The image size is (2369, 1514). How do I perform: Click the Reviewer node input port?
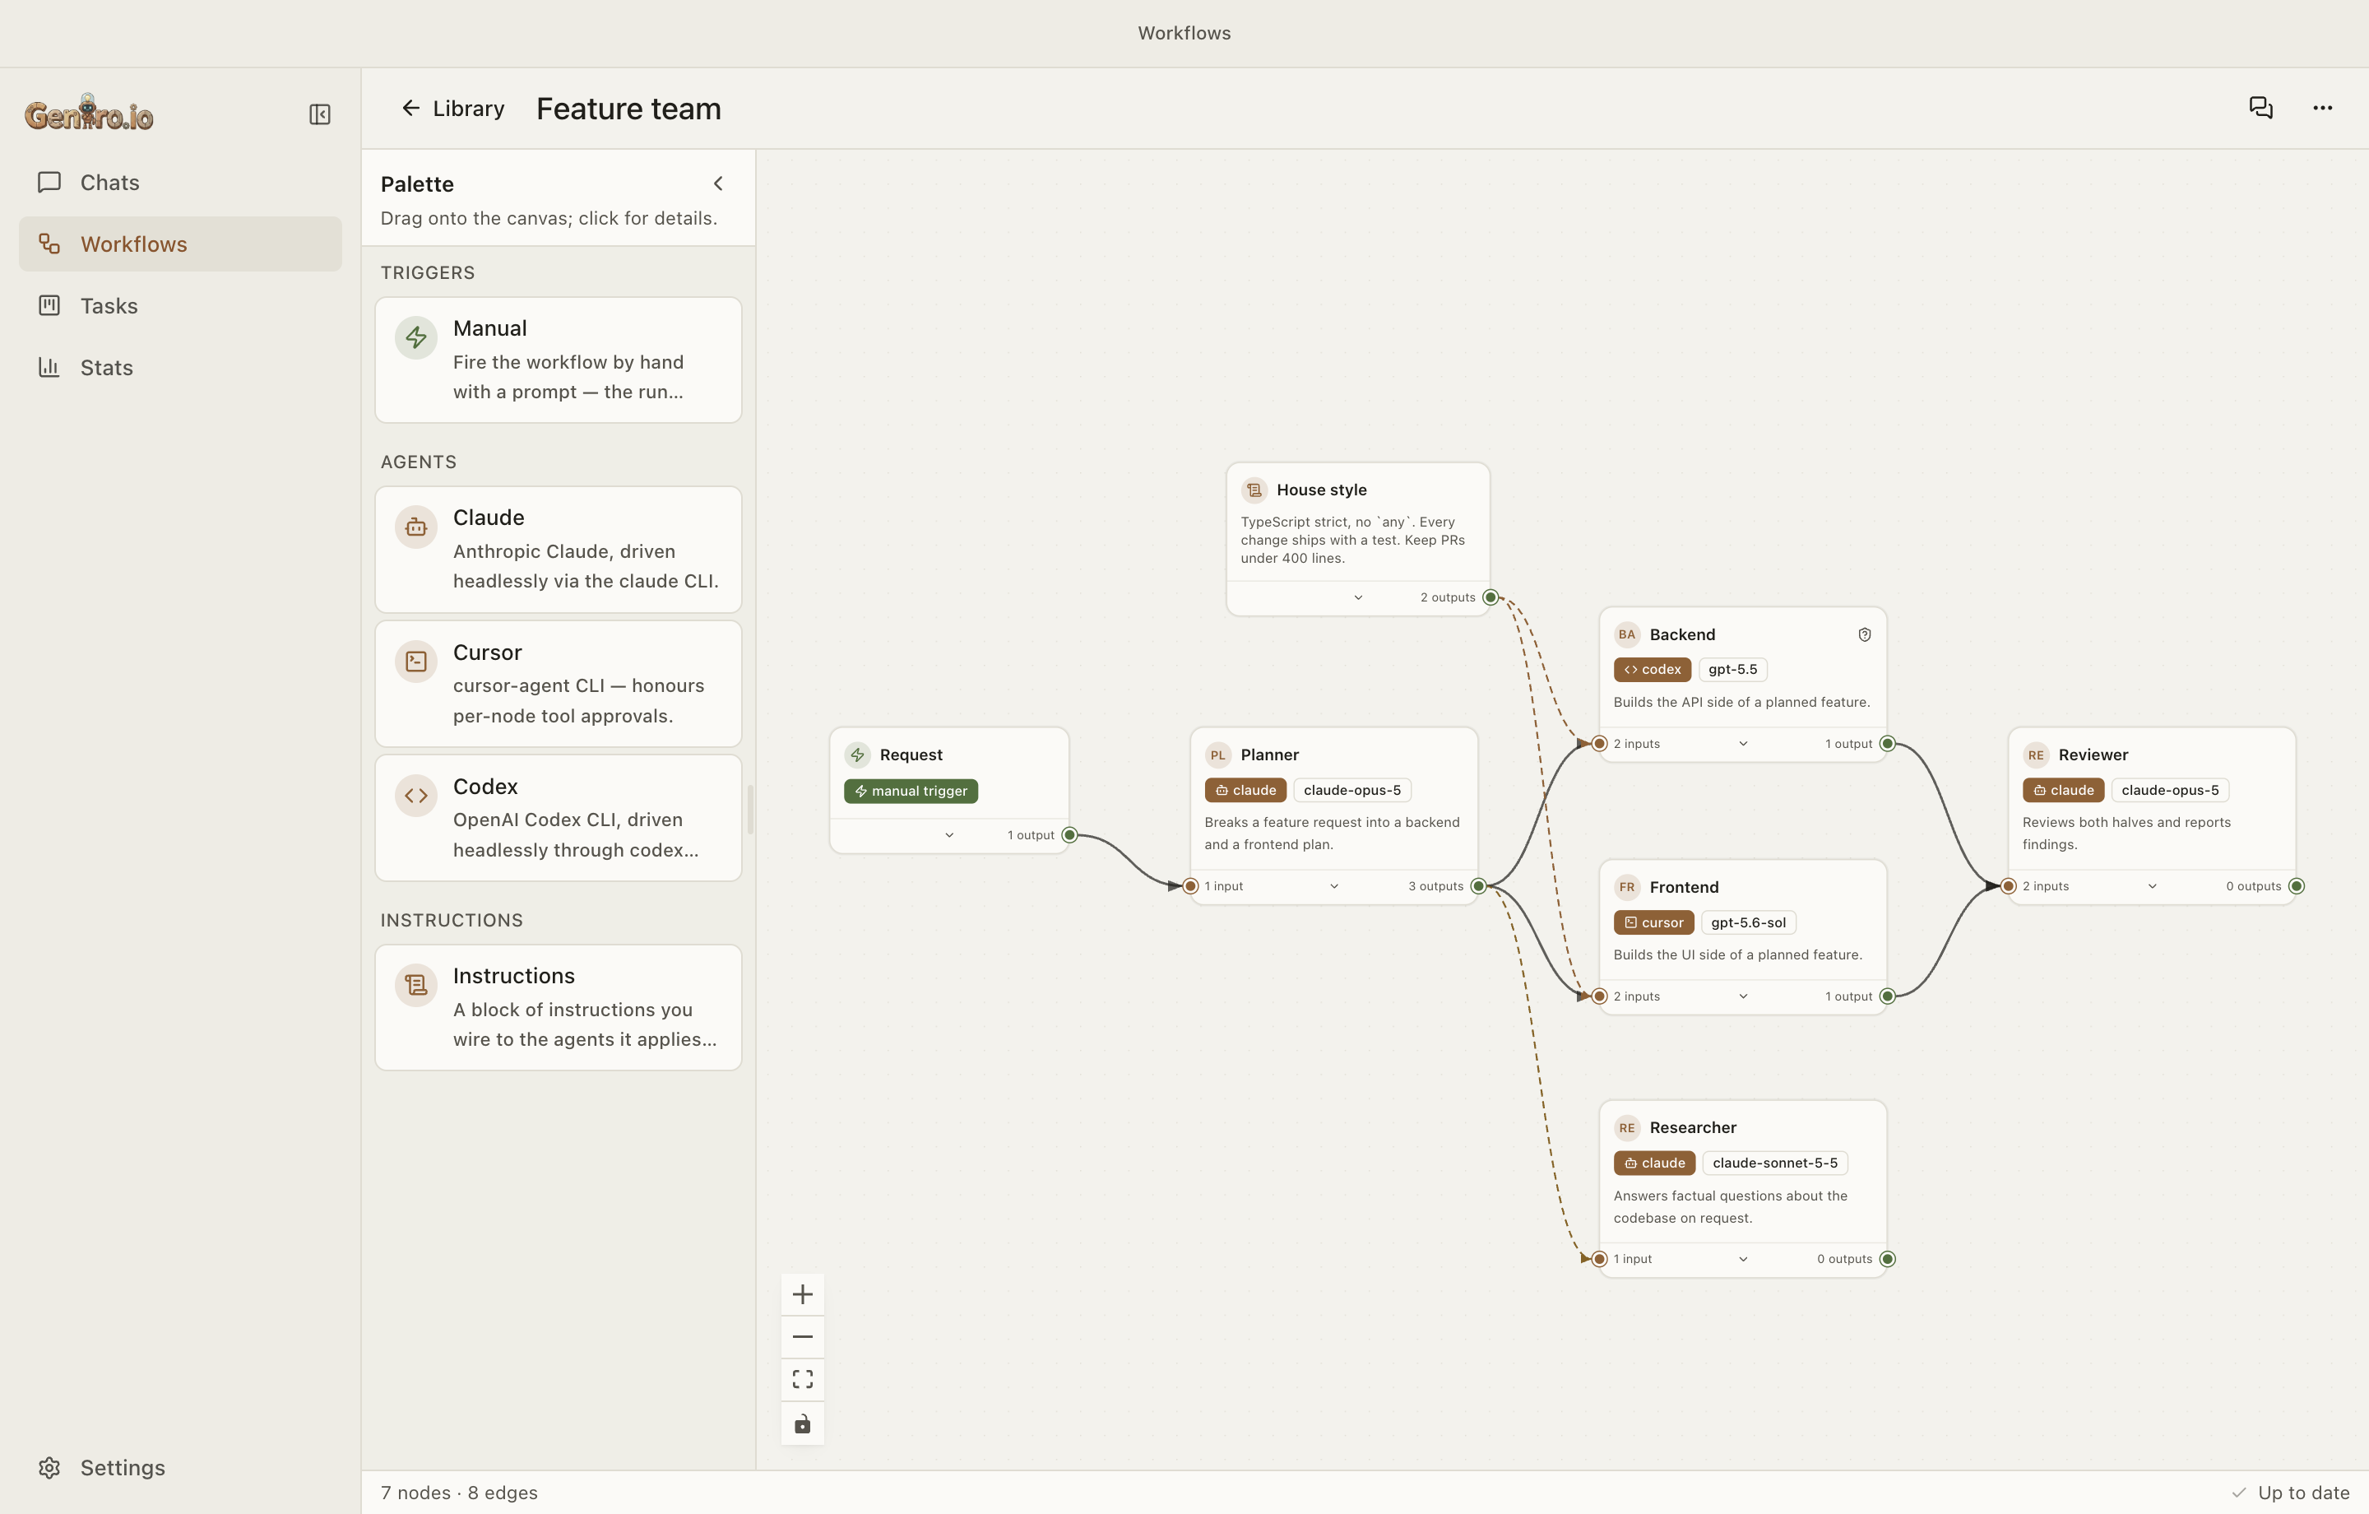tap(2009, 886)
